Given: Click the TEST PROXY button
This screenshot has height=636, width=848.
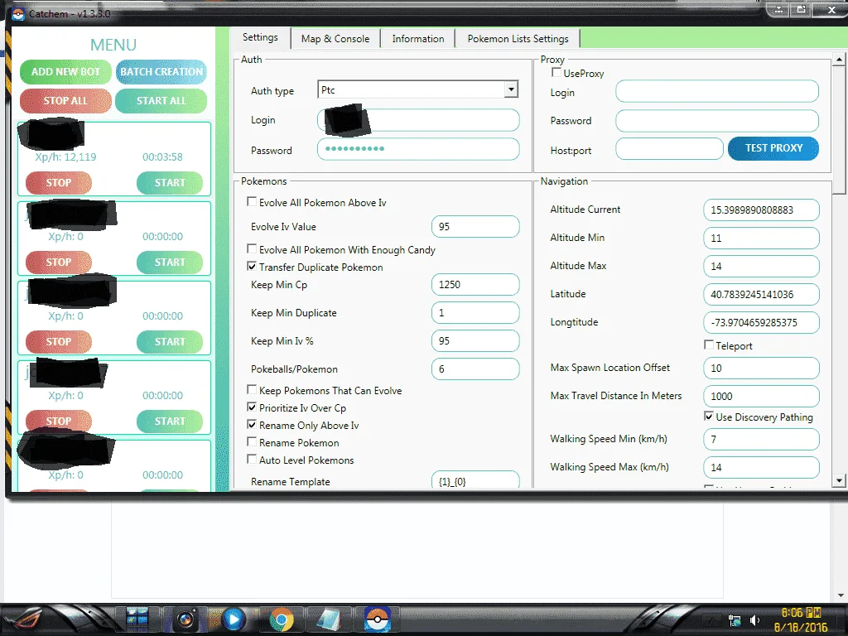Looking at the screenshot, I should (x=773, y=148).
